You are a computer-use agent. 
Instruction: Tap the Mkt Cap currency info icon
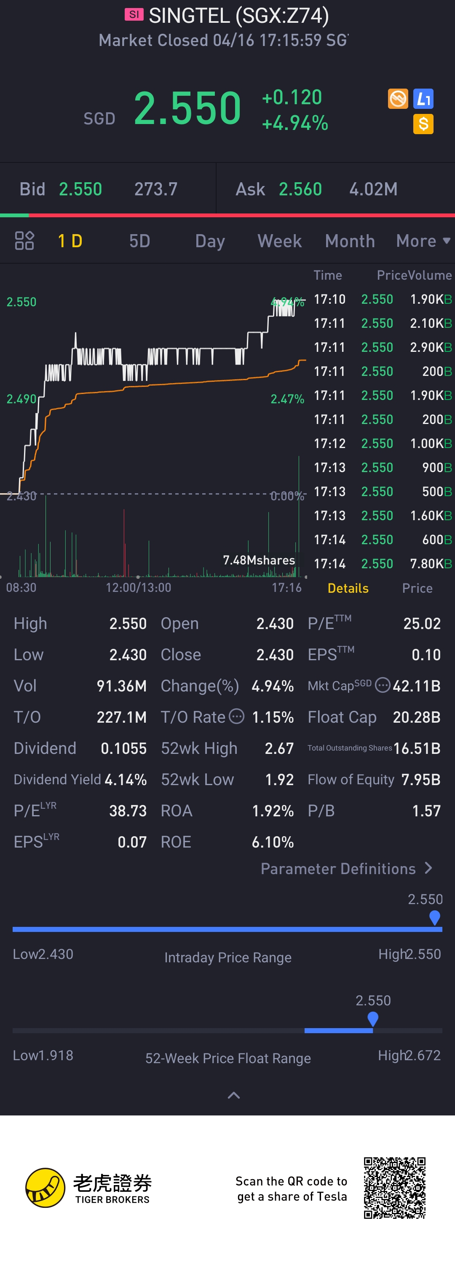coord(382,685)
